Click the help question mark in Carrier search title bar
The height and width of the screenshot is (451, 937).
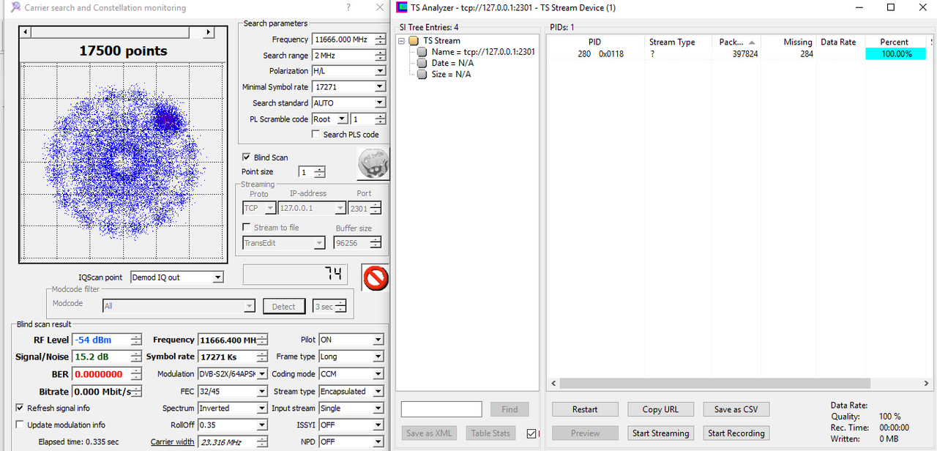click(348, 7)
